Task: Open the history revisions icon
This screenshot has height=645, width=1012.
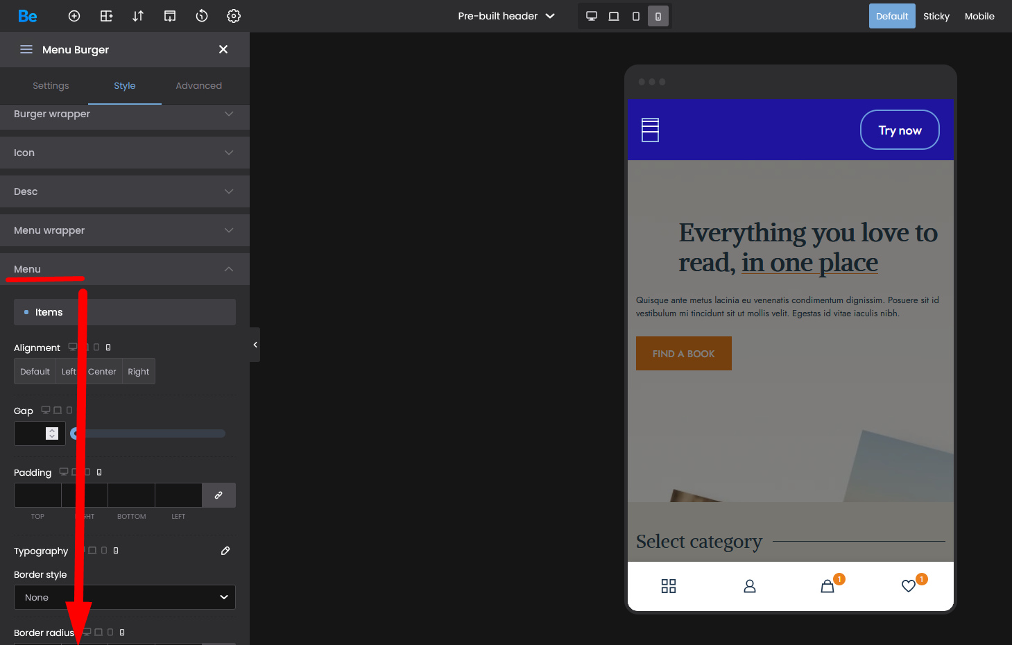Action: [202, 16]
